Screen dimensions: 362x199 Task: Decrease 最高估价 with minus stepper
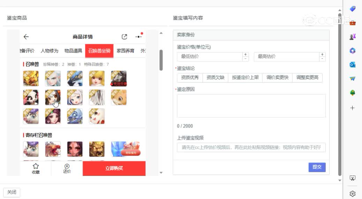(x=322, y=59)
